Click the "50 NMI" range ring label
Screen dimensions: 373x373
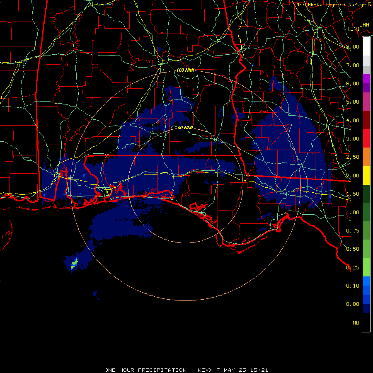click(x=185, y=128)
